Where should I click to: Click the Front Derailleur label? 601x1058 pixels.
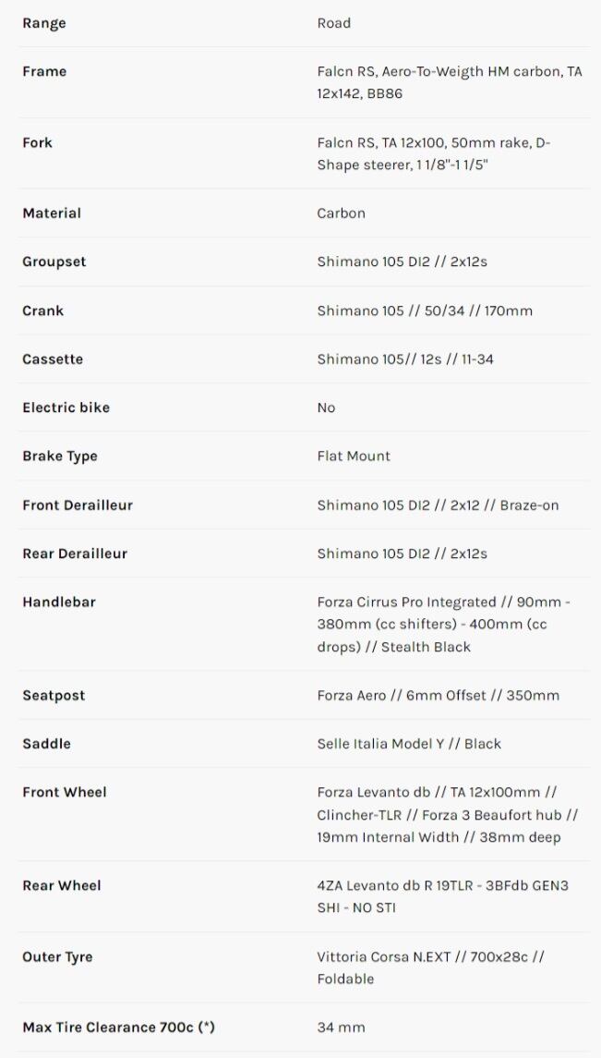click(x=78, y=505)
